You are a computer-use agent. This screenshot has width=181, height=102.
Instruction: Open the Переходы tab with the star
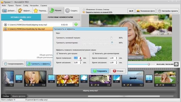coord(40,11)
